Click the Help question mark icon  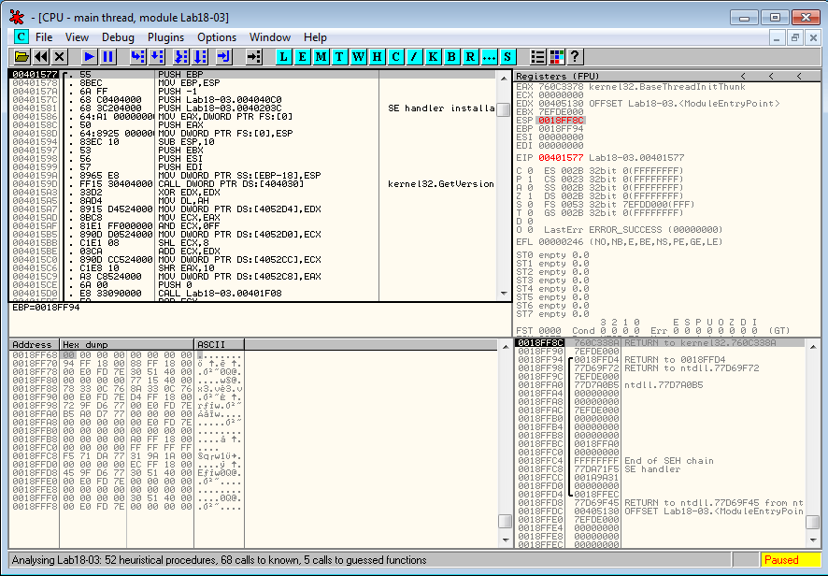575,57
